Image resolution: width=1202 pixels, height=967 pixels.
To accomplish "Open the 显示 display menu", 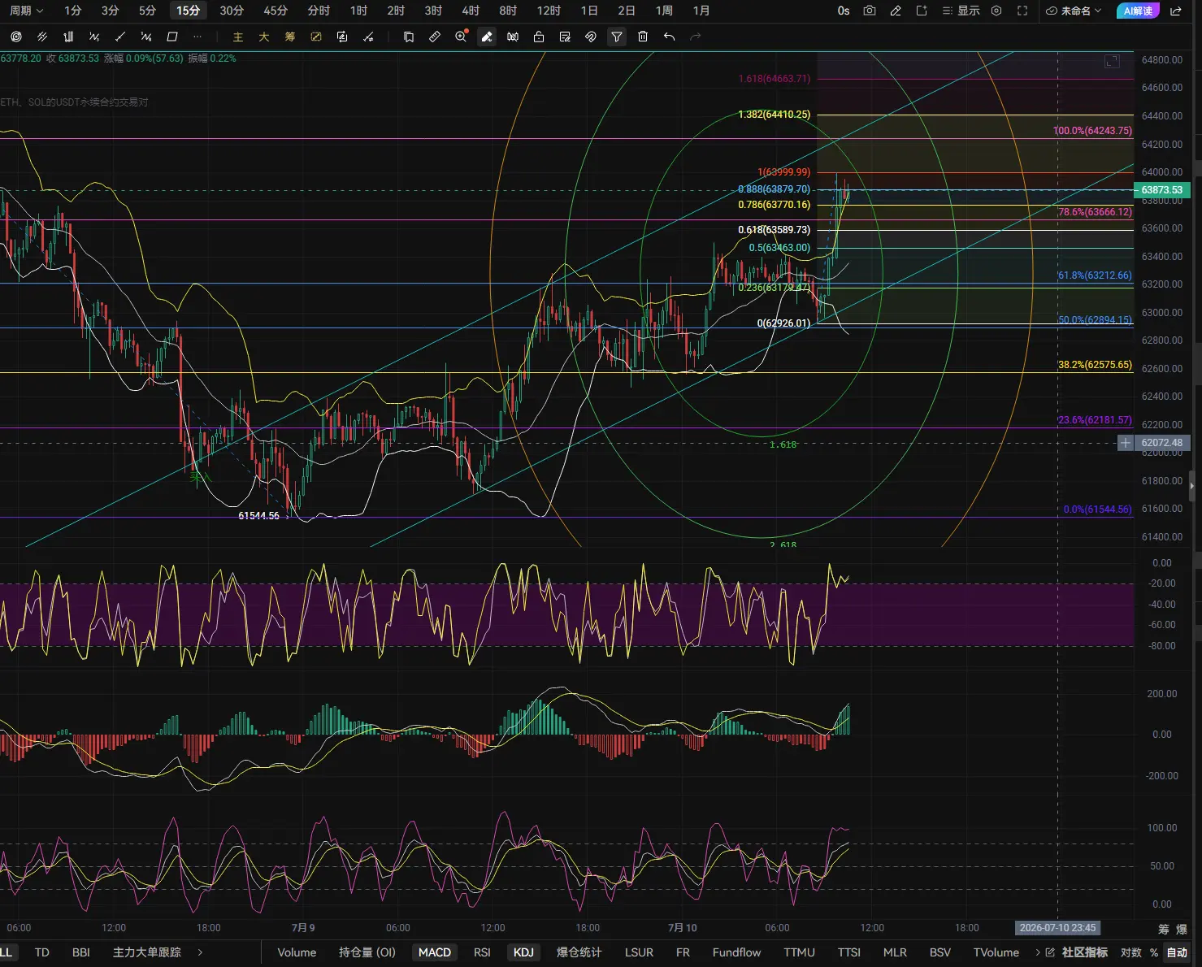I will [961, 11].
